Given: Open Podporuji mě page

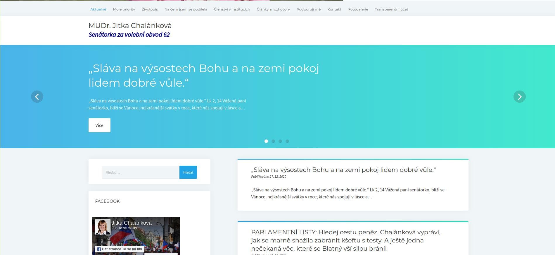Looking at the screenshot, I should click(x=309, y=9).
